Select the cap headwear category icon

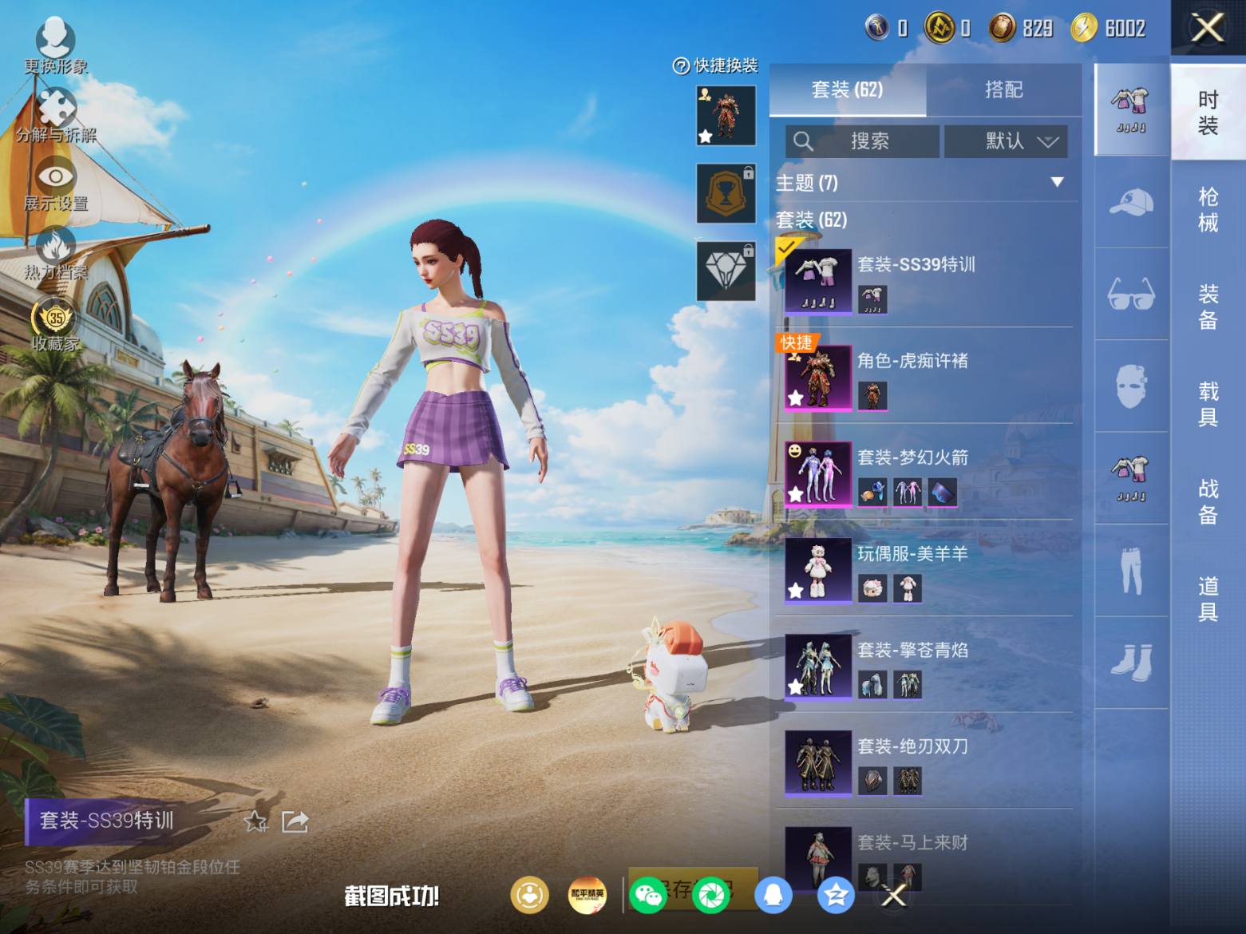click(x=1131, y=202)
